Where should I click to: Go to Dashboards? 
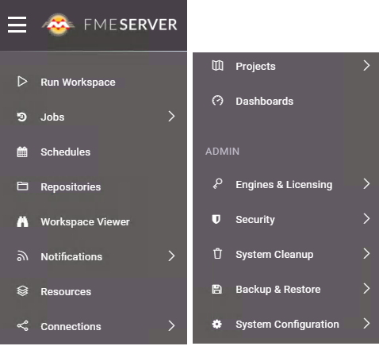click(x=265, y=102)
